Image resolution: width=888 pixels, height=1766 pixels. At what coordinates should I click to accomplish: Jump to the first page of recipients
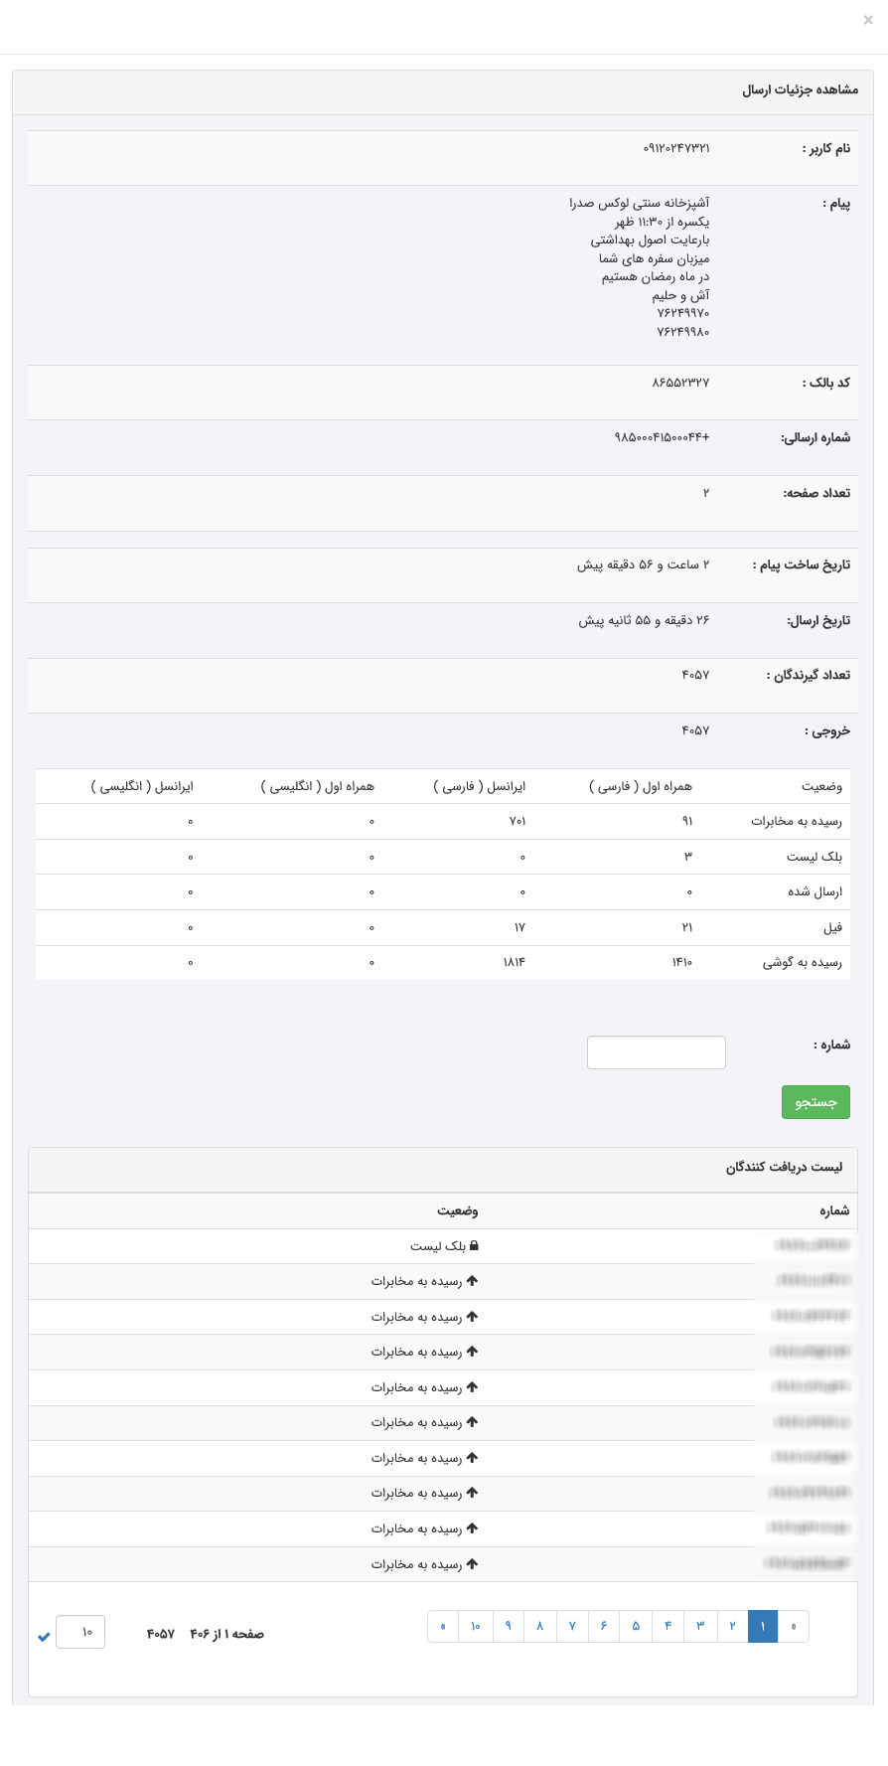point(793,1627)
